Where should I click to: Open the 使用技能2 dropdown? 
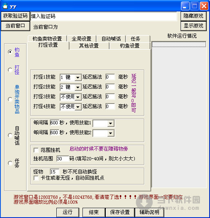pos(111,133)
